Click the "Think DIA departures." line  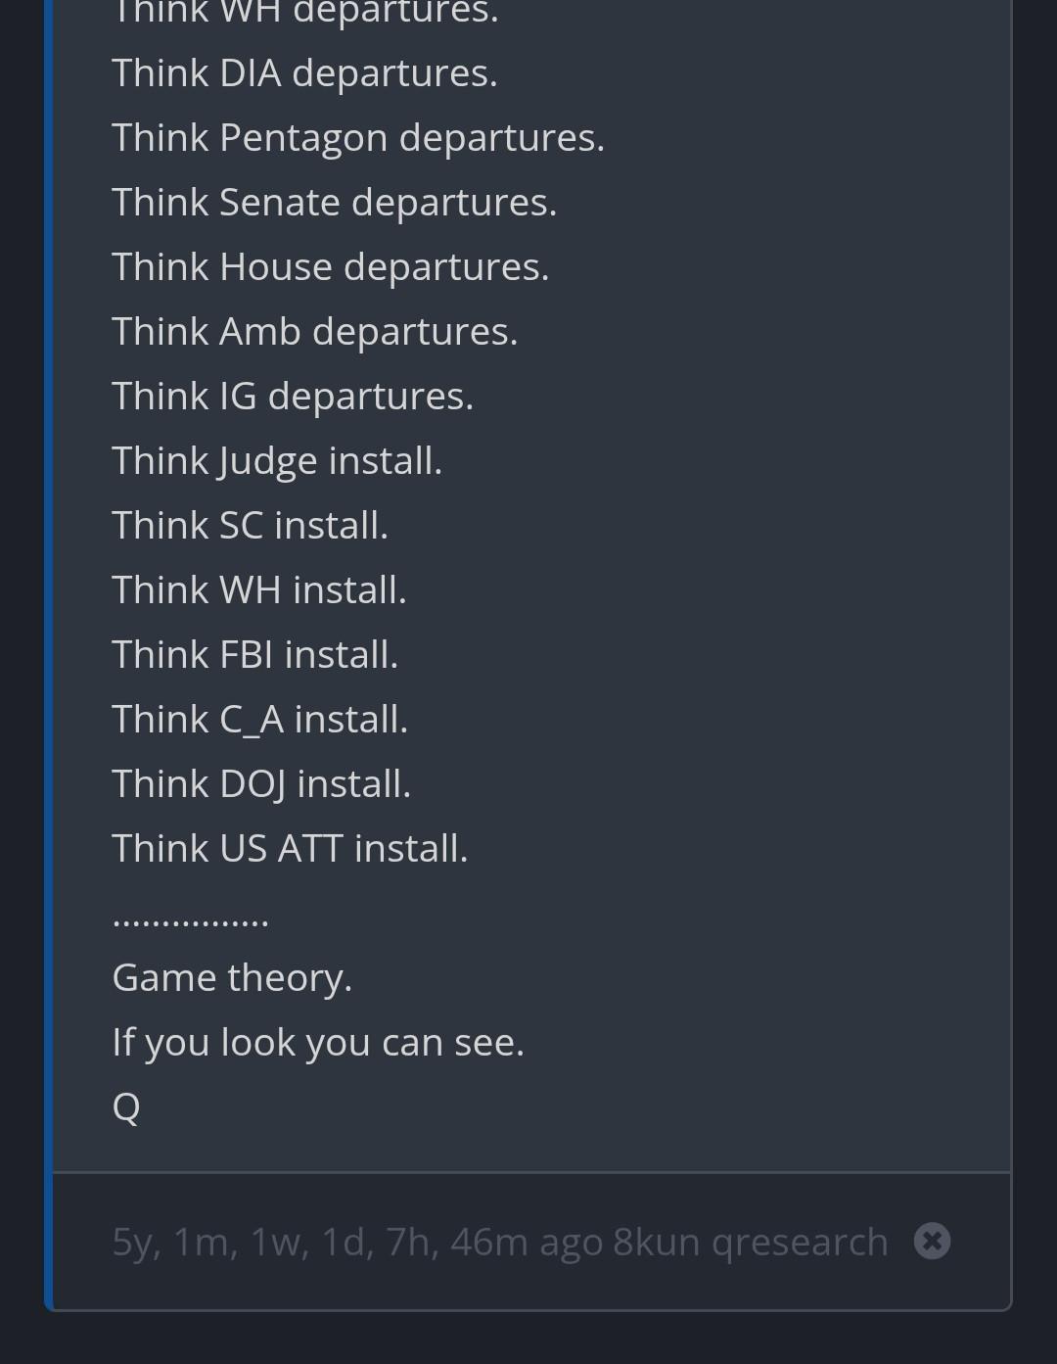[x=304, y=73]
